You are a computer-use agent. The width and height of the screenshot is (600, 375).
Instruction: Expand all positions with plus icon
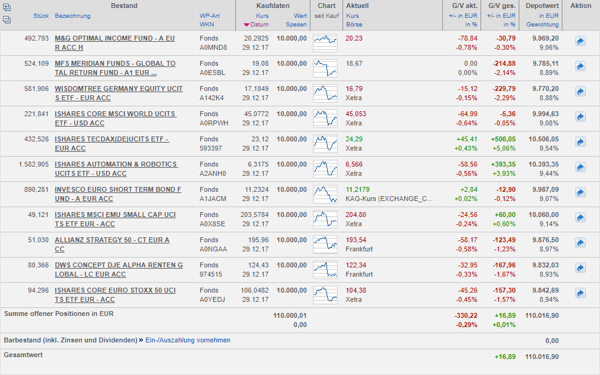7,7
